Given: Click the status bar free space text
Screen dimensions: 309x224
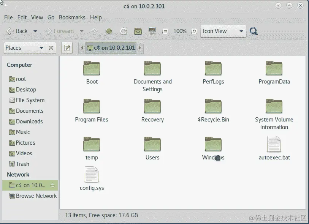Looking at the screenshot, I should [101, 215].
